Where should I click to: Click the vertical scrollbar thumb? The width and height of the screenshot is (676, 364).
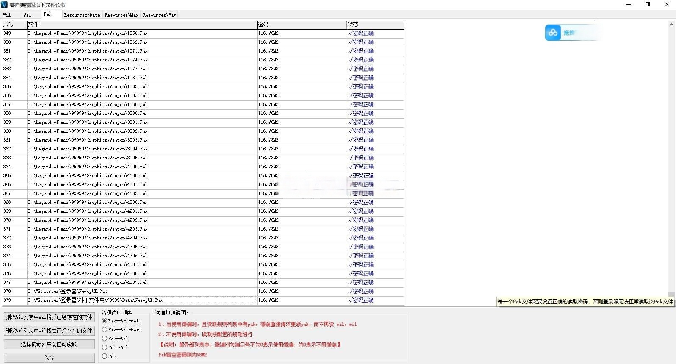[671, 295]
